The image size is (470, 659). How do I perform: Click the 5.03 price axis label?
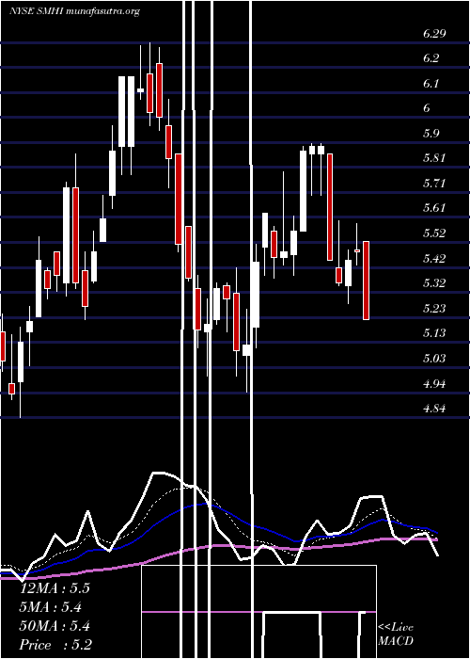point(434,359)
